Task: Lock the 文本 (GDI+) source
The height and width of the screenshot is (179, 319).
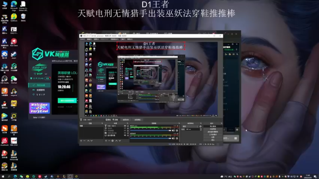Action: point(128,126)
